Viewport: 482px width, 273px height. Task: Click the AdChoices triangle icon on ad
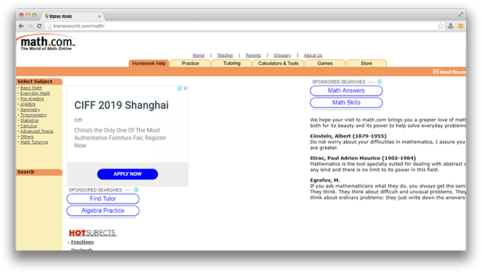click(179, 89)
